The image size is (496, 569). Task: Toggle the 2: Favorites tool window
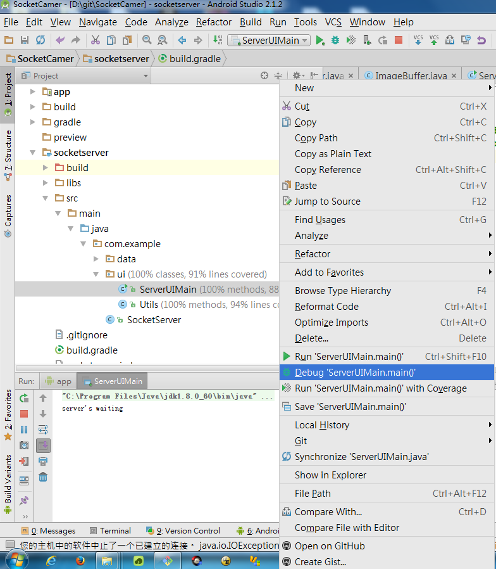pos(8,414)
